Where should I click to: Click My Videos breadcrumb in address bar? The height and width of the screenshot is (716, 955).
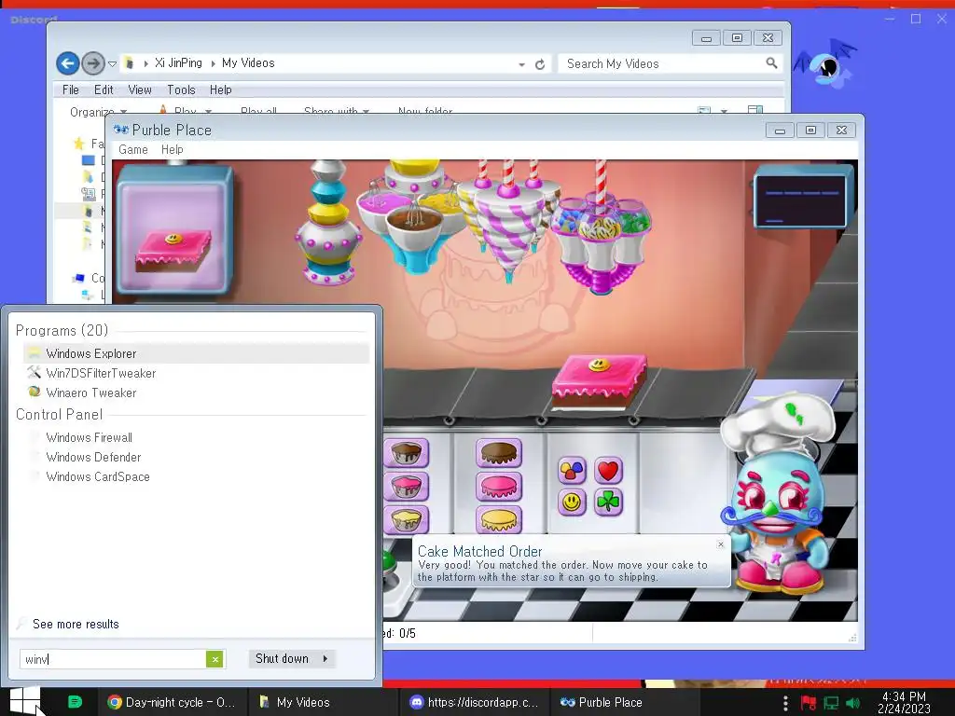248,62
